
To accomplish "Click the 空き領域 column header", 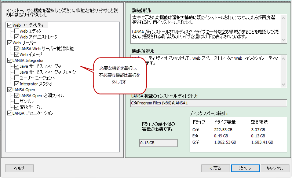I will click(267, 122).
